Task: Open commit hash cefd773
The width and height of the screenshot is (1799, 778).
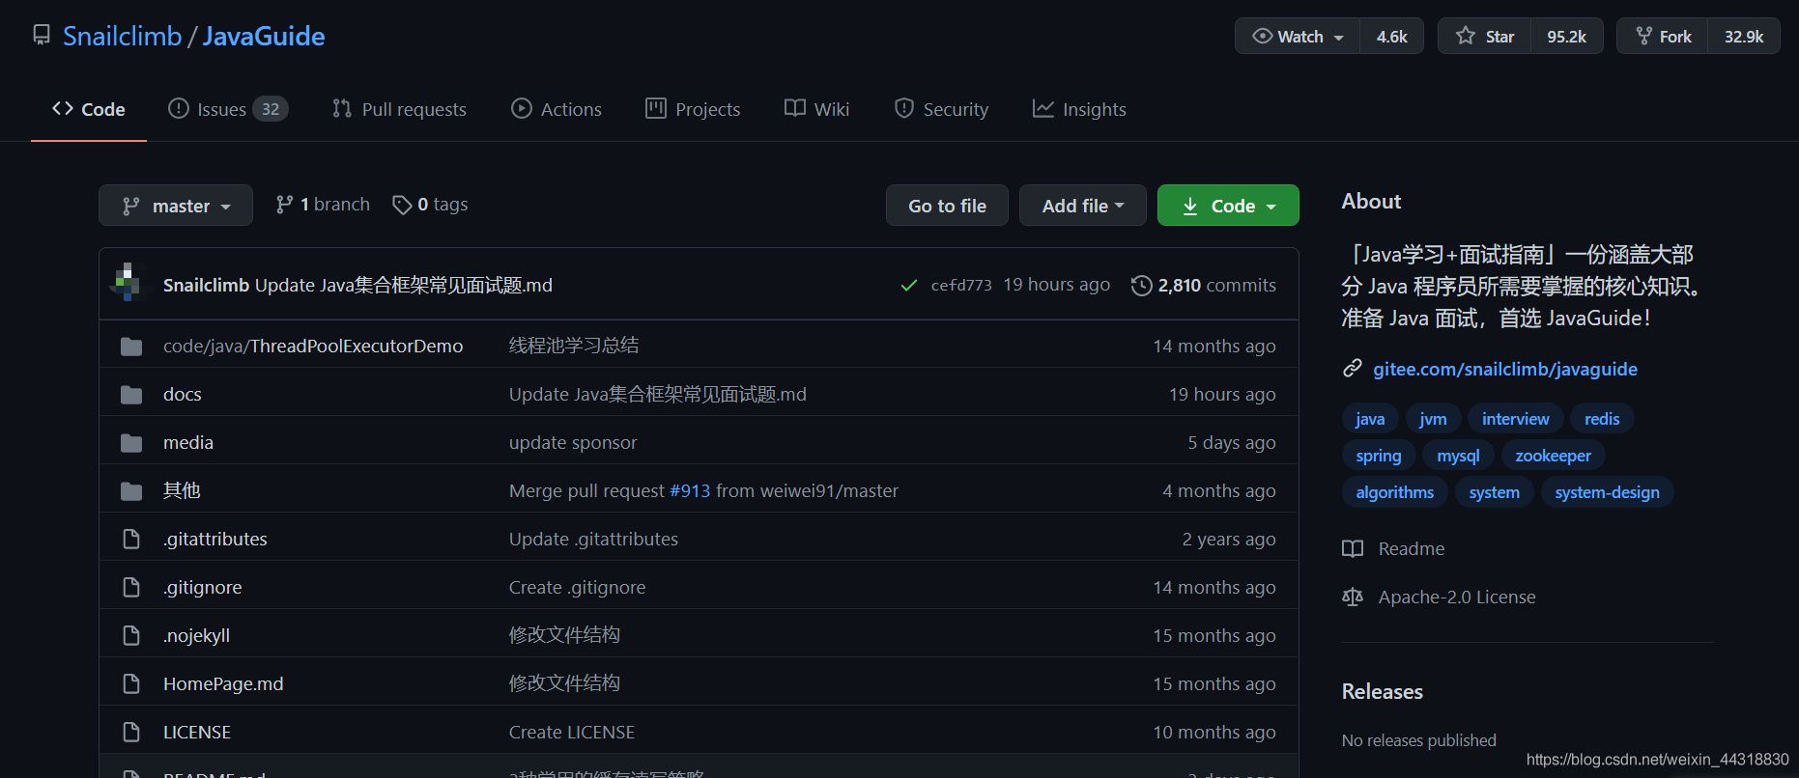Action: click(x=961, y=286)
